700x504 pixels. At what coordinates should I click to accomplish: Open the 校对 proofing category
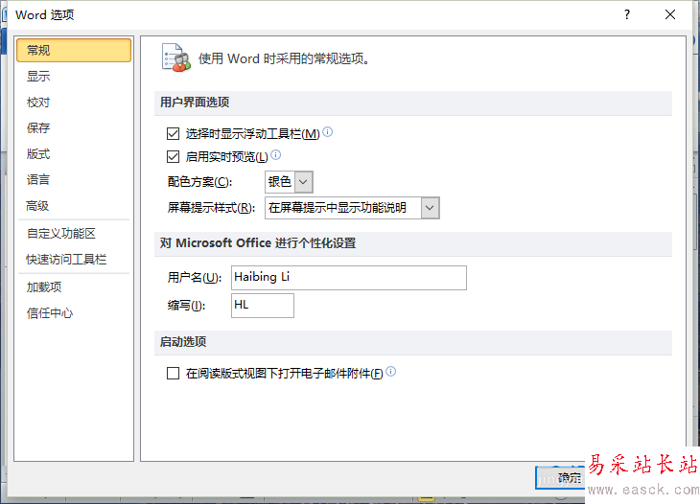point(38,103)
